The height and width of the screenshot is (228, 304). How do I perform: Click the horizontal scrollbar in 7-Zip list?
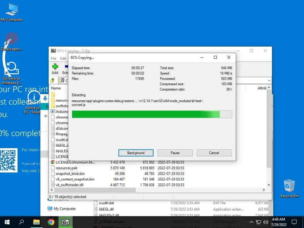point(95,190)
